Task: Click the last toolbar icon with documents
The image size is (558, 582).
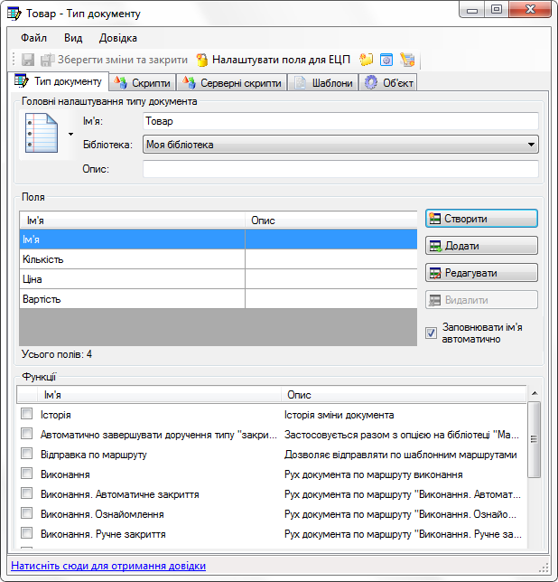Action: (x=407, y=60)
